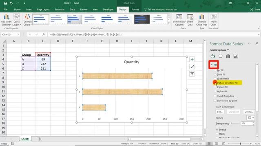
Task: Collapse the Fill section
Action: coord(214,65)
